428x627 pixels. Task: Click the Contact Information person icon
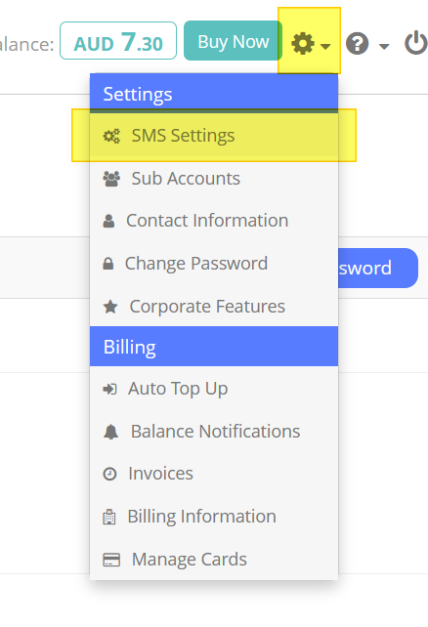(108, 221)
